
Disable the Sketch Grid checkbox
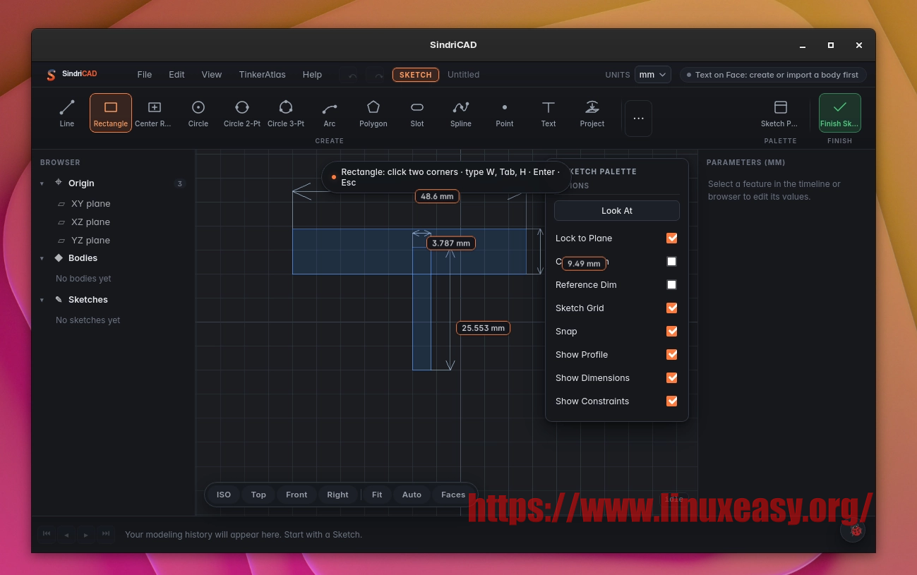[672, 308]
